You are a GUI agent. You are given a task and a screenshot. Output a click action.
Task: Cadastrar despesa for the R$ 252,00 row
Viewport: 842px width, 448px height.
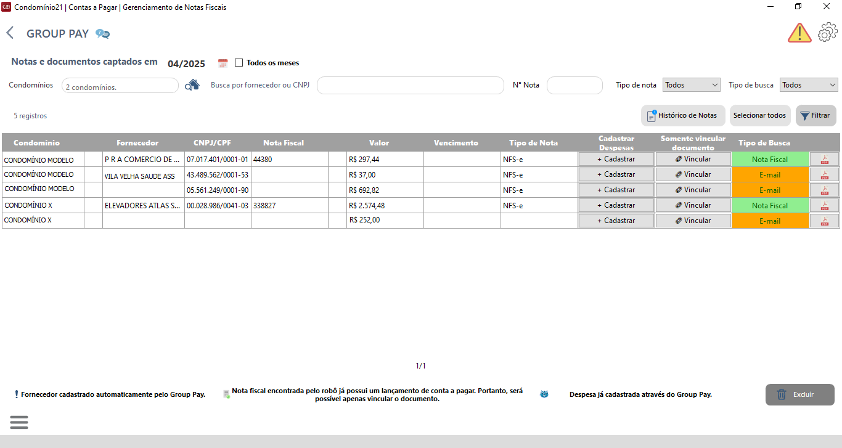616,221
